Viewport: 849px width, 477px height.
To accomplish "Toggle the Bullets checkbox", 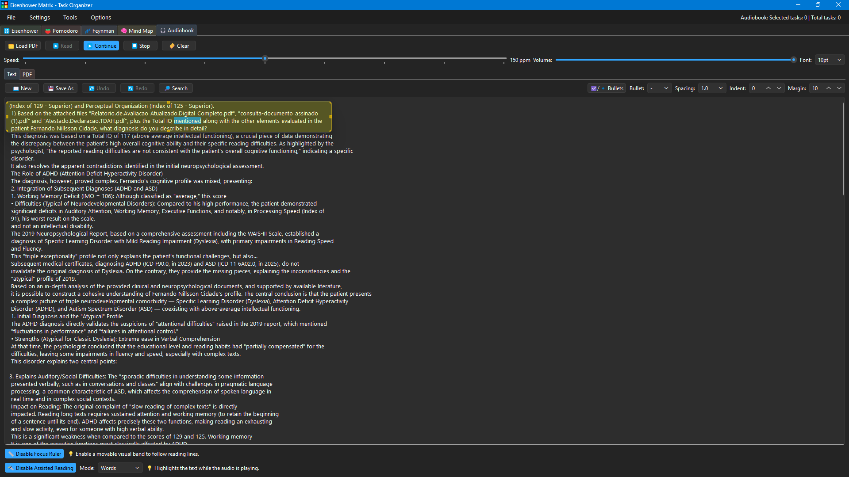I will click(x=594, y=88).
